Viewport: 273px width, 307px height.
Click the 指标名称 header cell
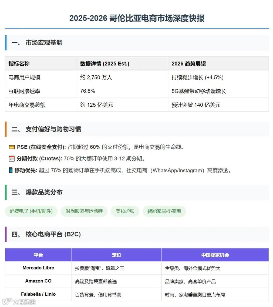tap(41, 64)
